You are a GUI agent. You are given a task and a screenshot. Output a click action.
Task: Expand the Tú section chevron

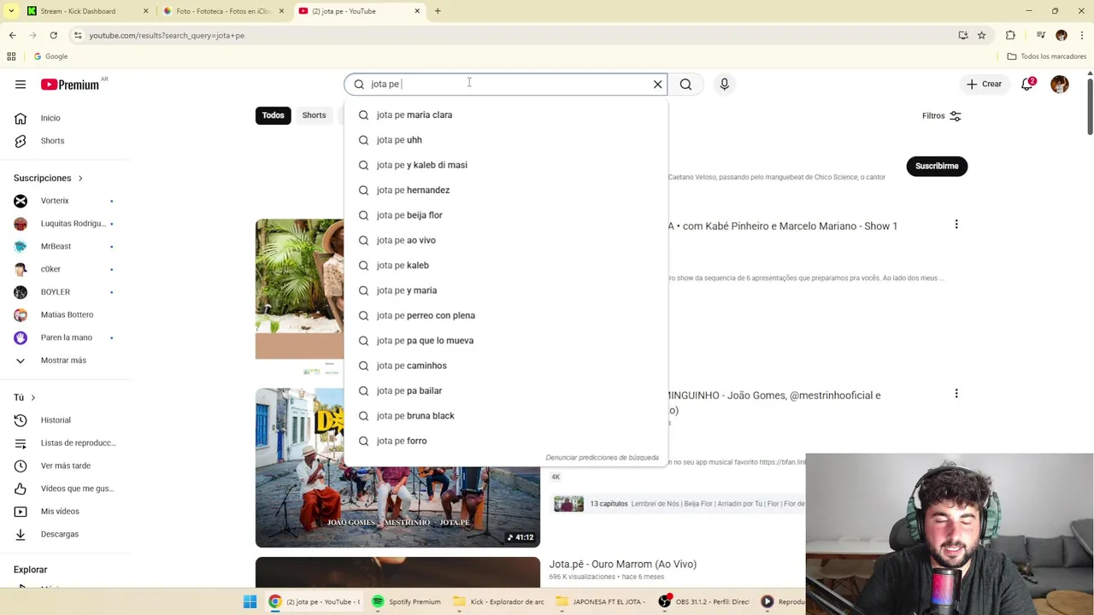(33, 398)
